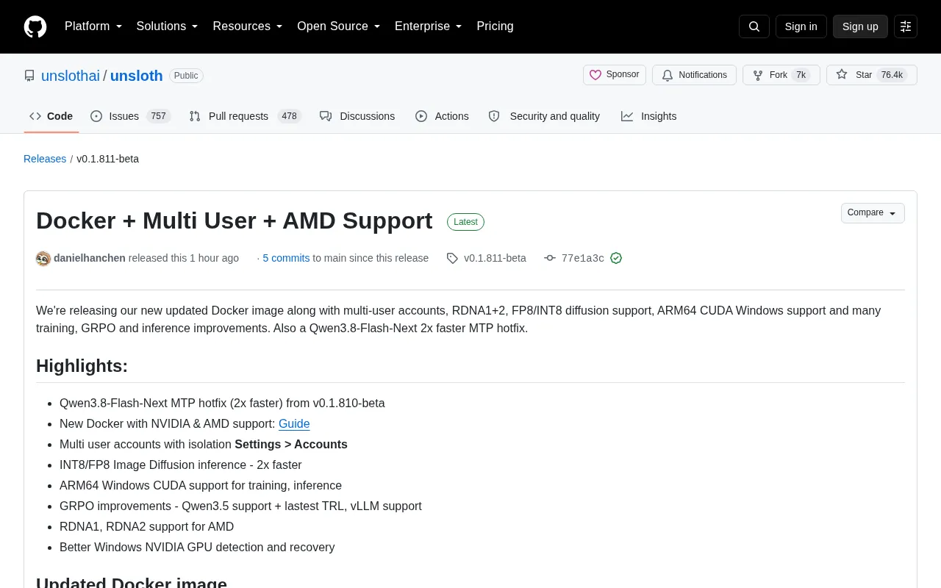The image size is (941, 588).
Task: Click the Sign in button
Action: coord(801,26)
